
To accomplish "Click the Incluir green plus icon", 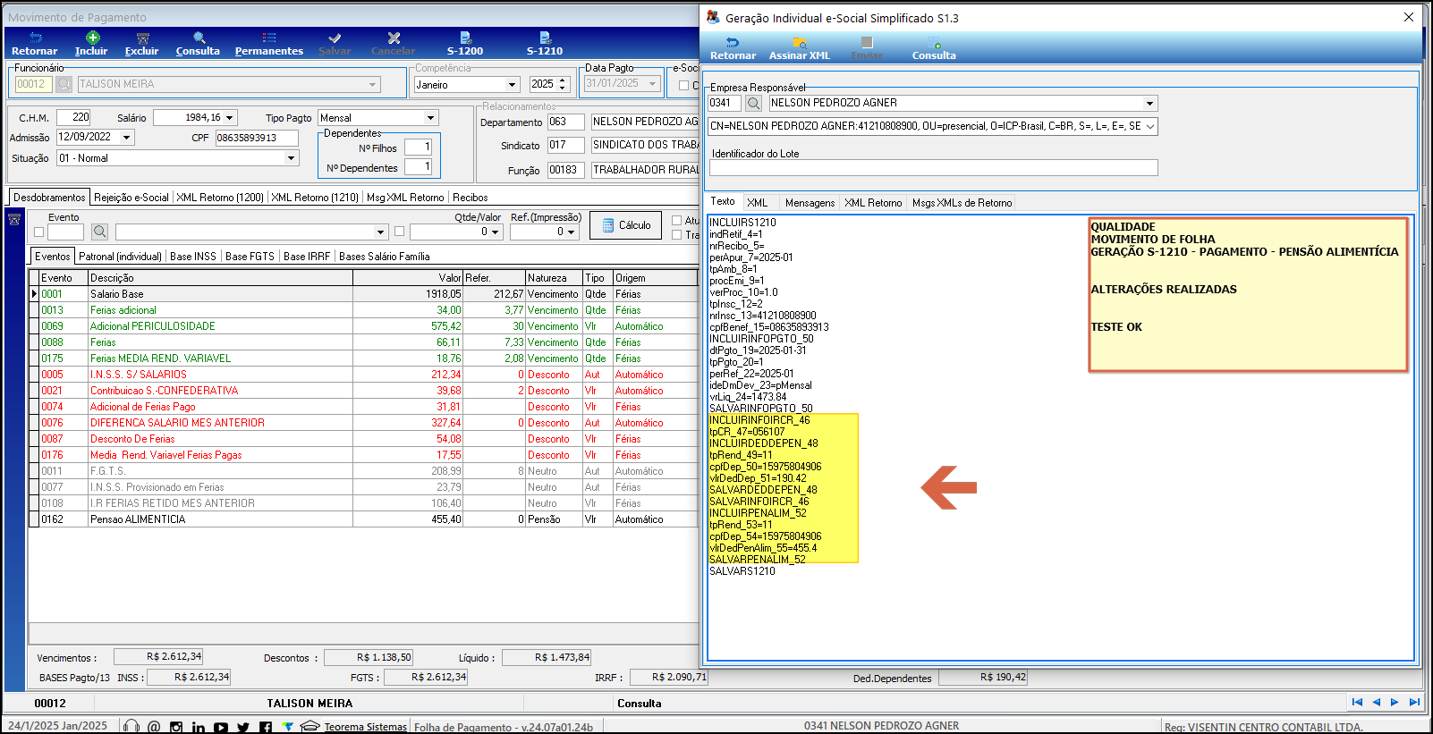I will (x=92, y=38).
